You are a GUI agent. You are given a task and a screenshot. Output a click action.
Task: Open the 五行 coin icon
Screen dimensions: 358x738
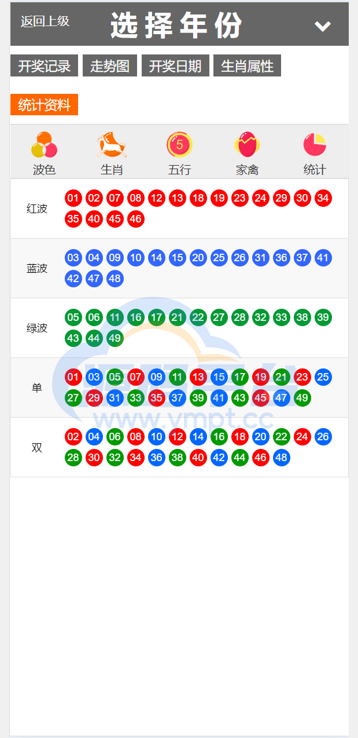tap(179, 145)
